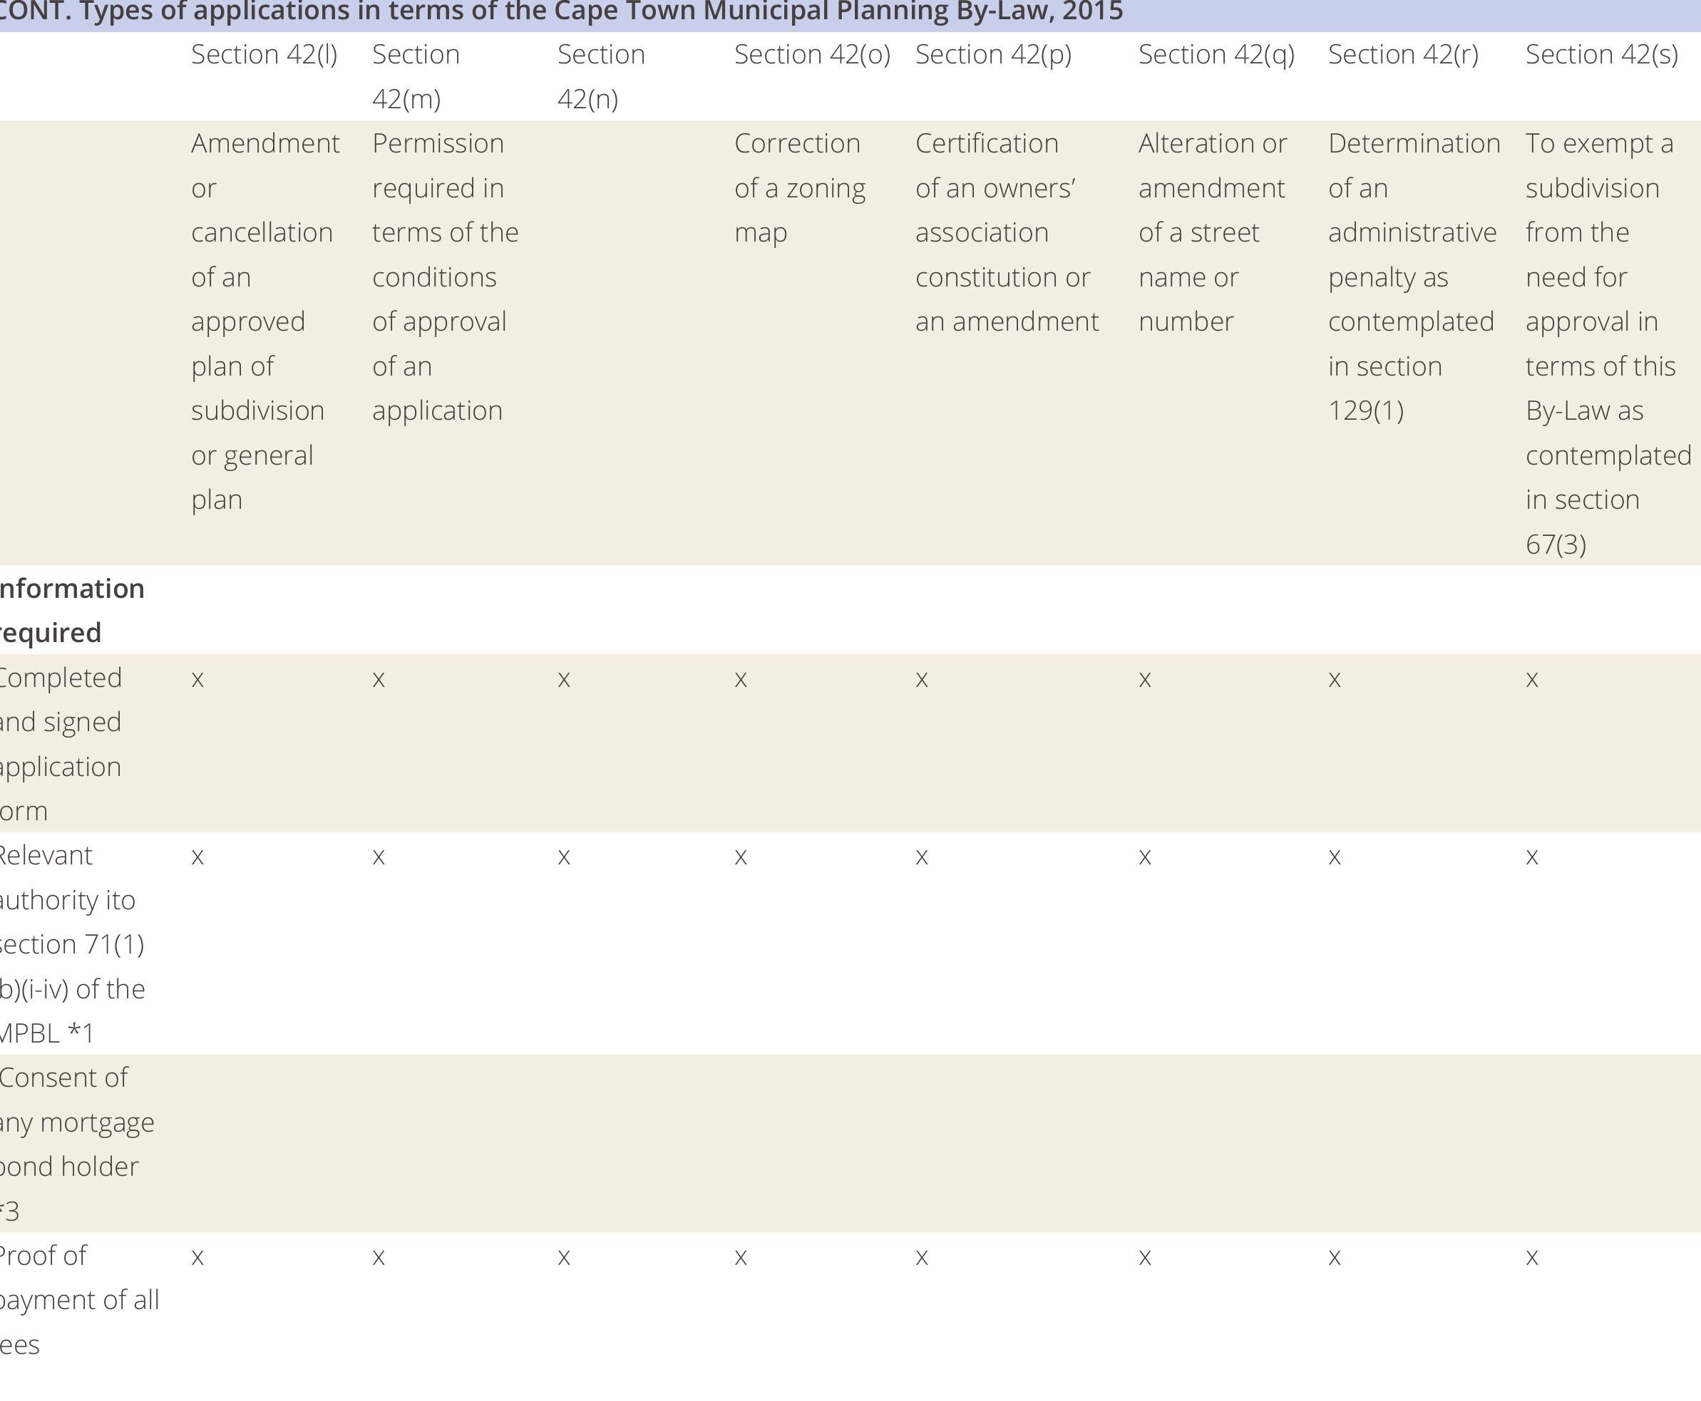This screenshot has height=1401, width=1701.
Task: Click 'Alteration or amendment of a street name' text
Action: pos(1211,232)
